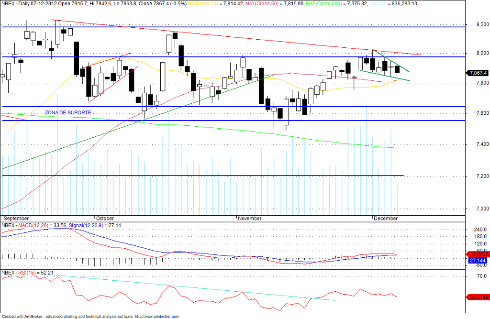Click the 'December' date axis label
The width and height of the screenshot is (490, 319).
386,218
